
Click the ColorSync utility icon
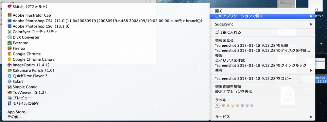tap(9, 32)
